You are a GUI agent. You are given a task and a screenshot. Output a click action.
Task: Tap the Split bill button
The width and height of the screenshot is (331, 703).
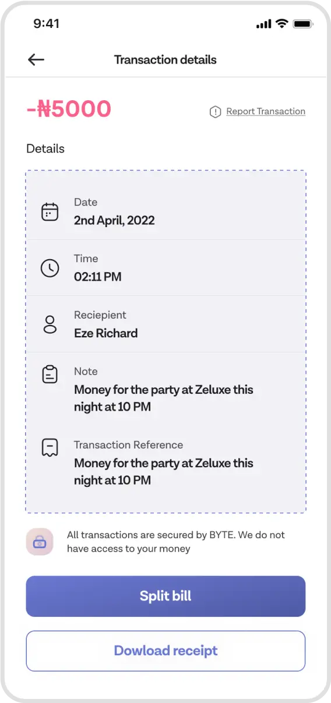coord(165,596)
